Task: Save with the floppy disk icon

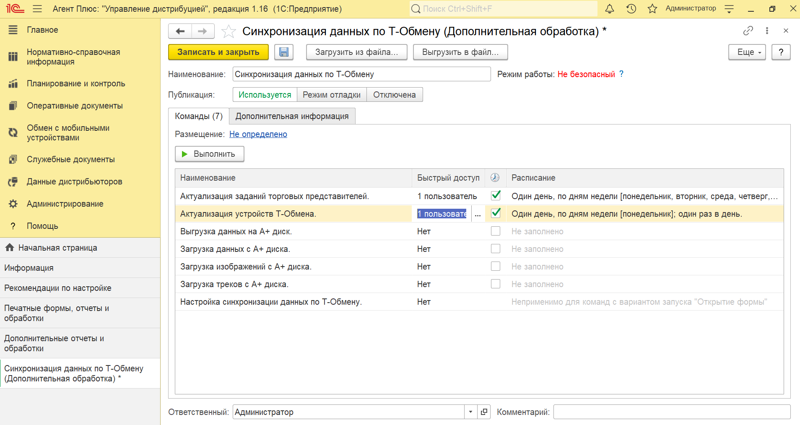Action: coord(284,52)
